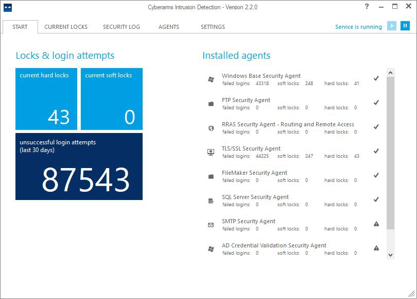Screen dimensions: 417x299
Task: Click the agents list scroll up arrow
Action: pyautogui.click(x=390, y=73)
